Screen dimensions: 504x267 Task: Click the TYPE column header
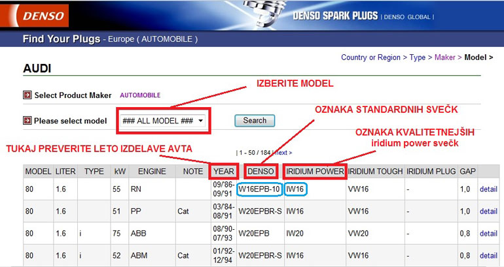click(94, 172)
